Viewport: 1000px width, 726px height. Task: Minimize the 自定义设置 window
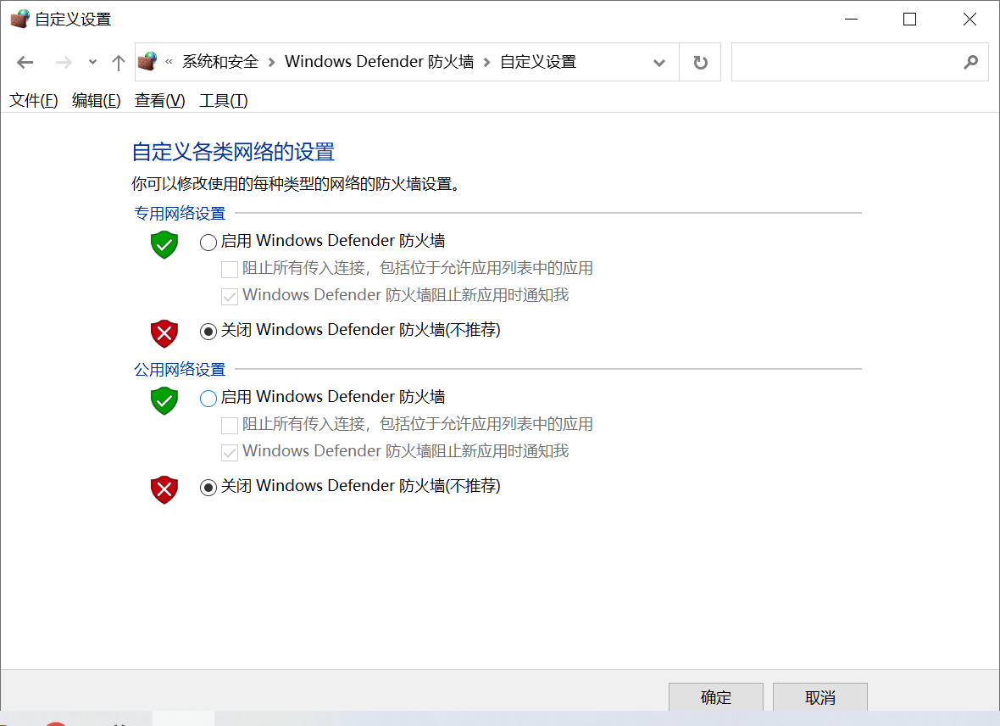point(851,20)
